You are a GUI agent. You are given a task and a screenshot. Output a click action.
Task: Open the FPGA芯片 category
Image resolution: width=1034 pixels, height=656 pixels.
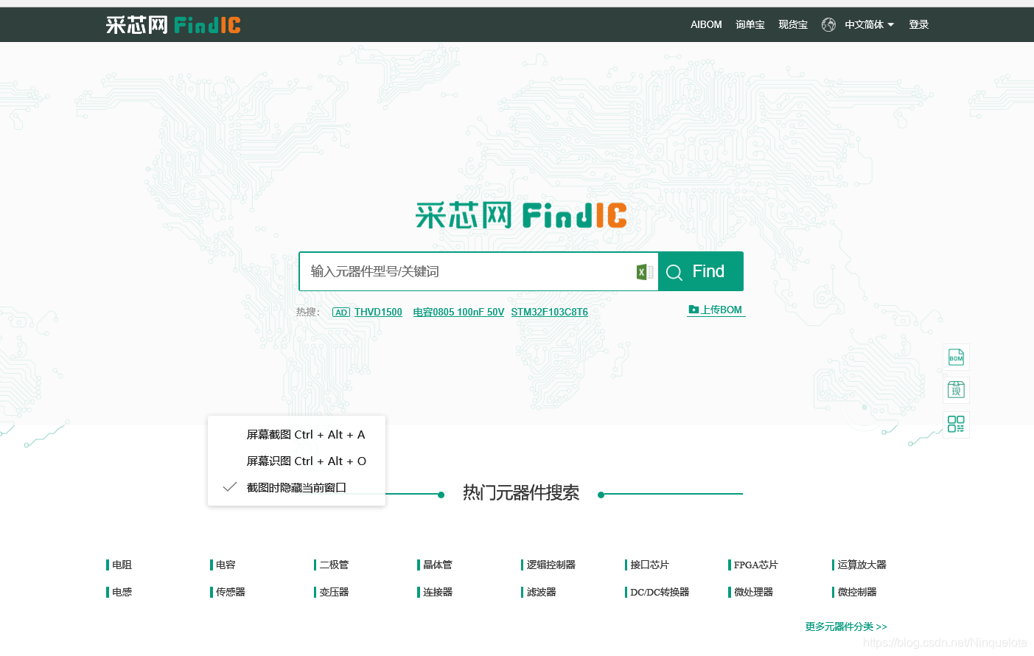tap(755, 565)
